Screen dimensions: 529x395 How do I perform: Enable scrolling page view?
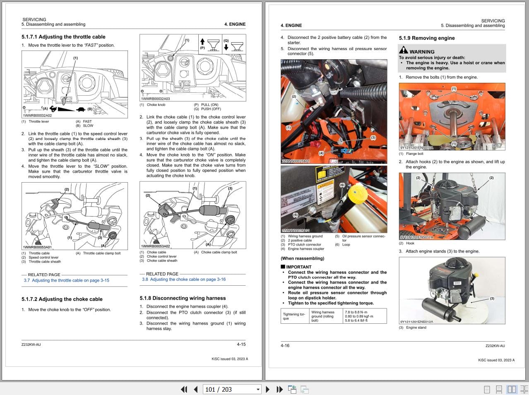coord(499,389)
